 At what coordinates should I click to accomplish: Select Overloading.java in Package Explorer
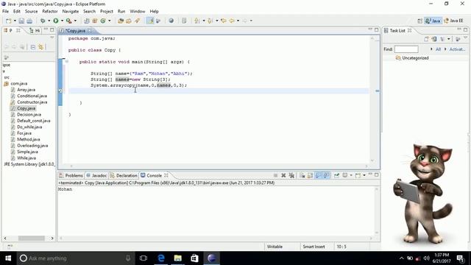[32, 146]
